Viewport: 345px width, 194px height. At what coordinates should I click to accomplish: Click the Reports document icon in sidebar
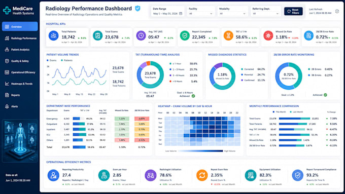pos(7,95)
